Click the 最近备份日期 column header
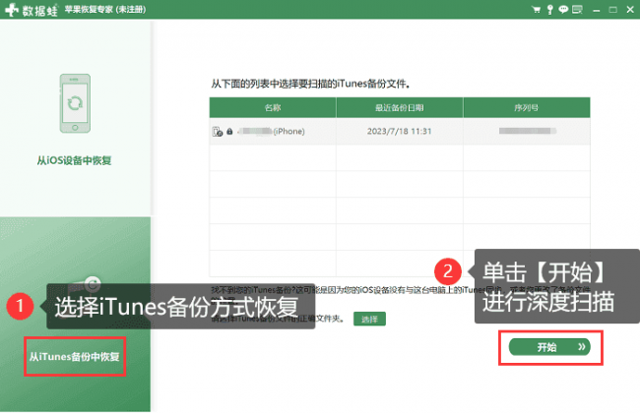This screenshot has width=640, height=413. pyautogui.click(x=399, y=107)
